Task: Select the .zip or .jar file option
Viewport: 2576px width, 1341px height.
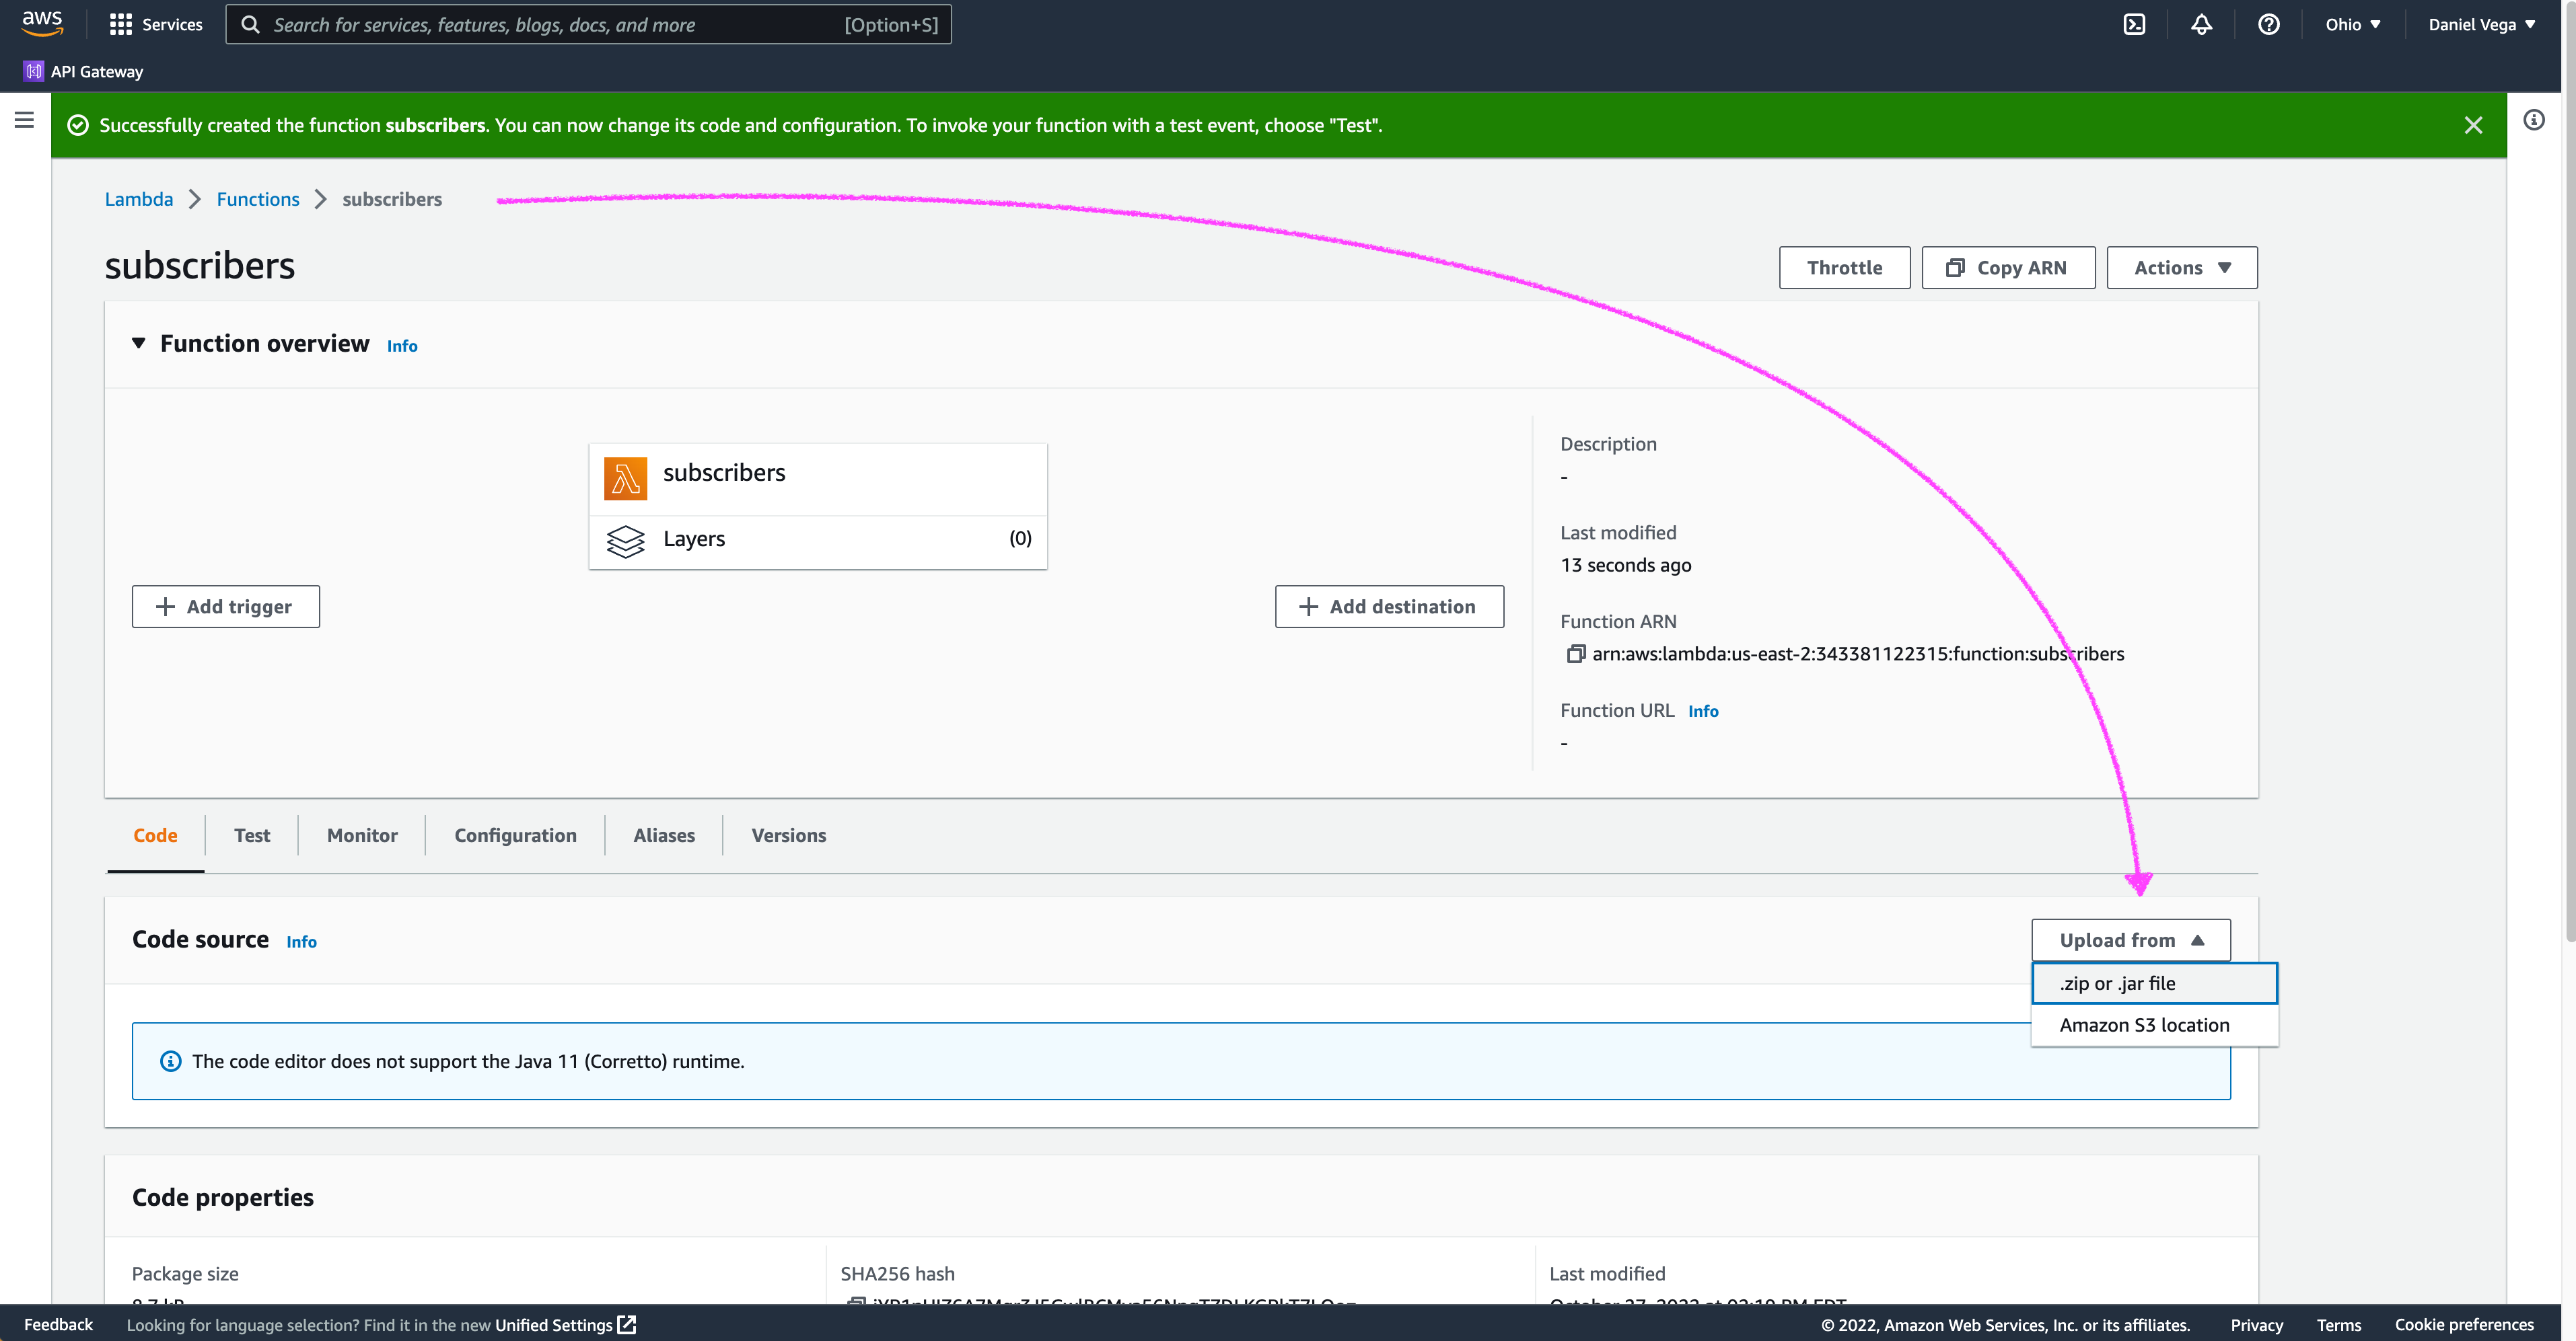Action: point(2153,983)
